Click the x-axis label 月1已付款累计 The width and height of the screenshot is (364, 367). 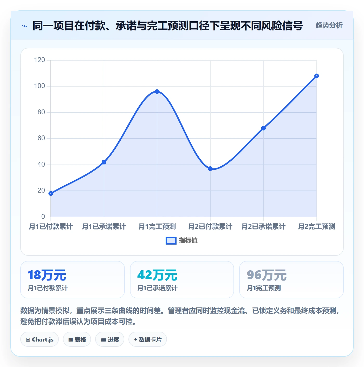pos(51,227)
